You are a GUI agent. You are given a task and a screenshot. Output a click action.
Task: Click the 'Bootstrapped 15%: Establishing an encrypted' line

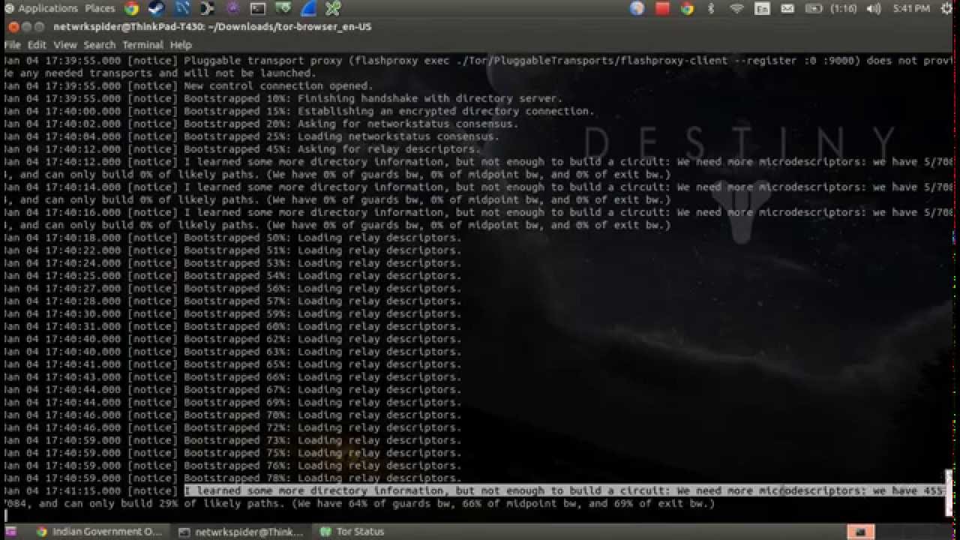[x=298, y=111]
